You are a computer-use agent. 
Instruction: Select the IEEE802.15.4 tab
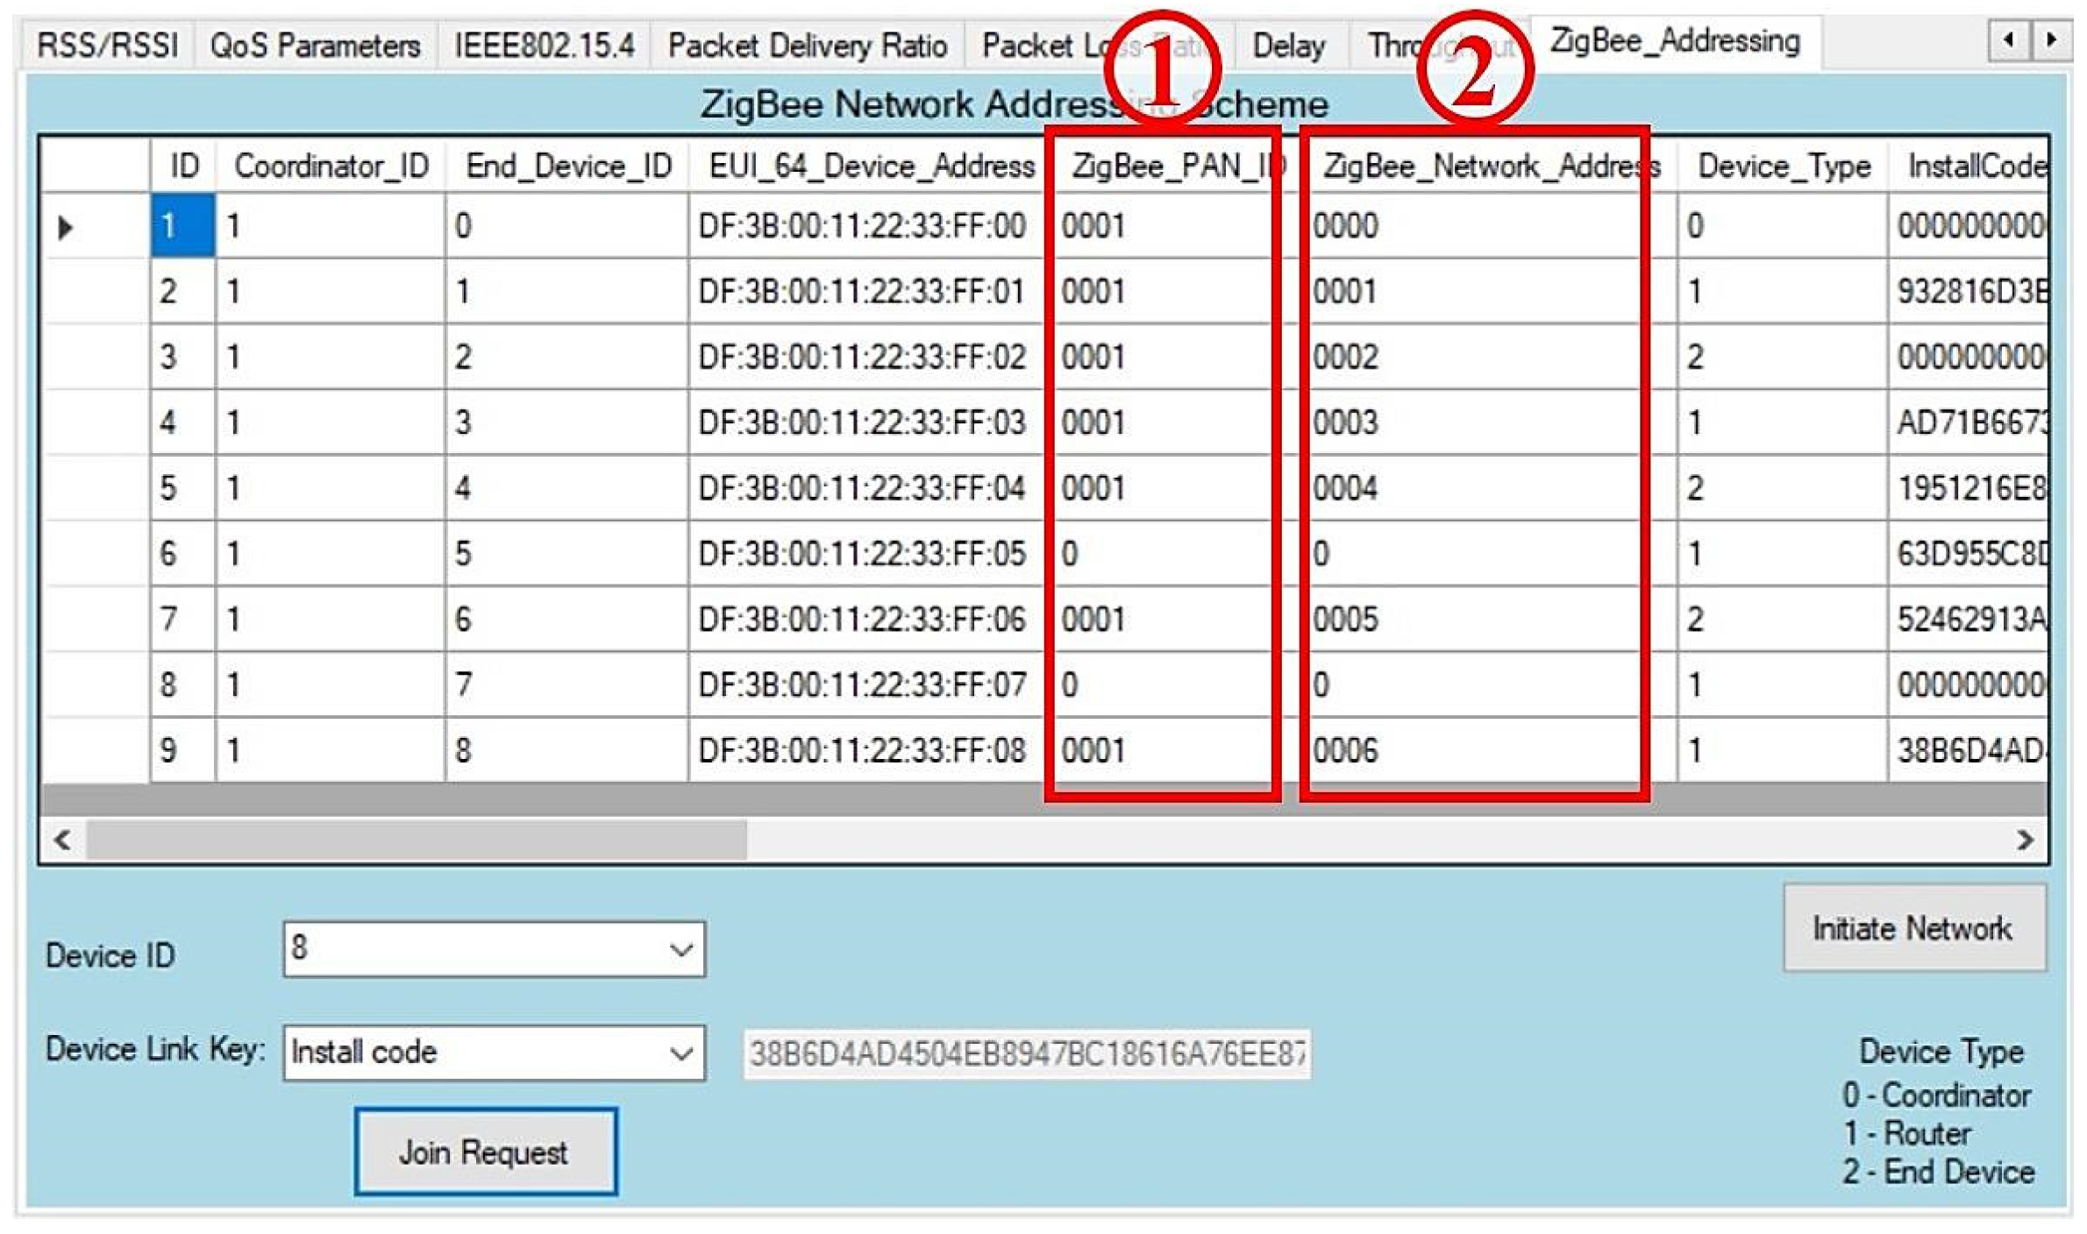tap(544, 43)
